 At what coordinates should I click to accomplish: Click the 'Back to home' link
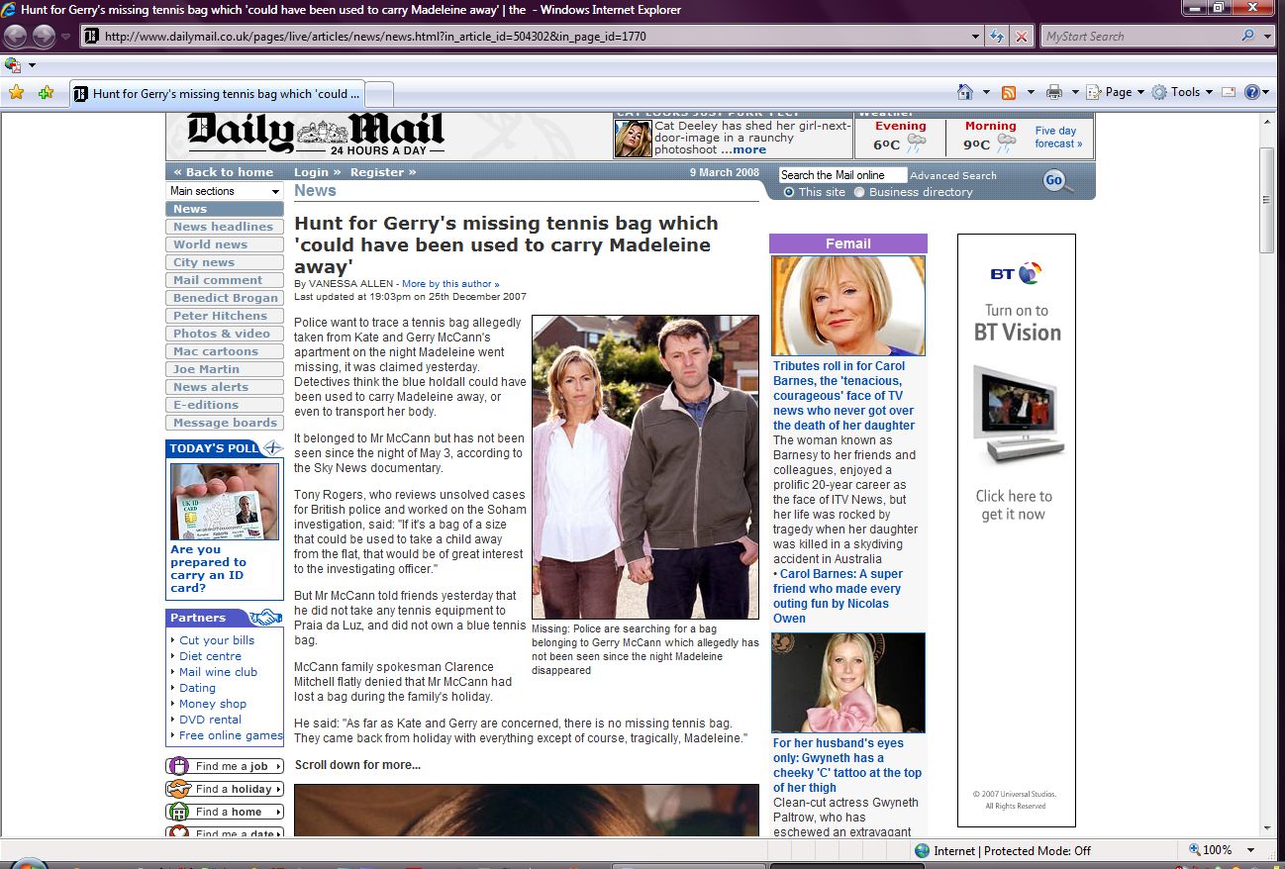tap(224, 172)
